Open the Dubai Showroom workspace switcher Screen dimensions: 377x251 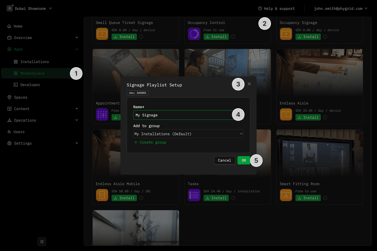coord(30,9)
